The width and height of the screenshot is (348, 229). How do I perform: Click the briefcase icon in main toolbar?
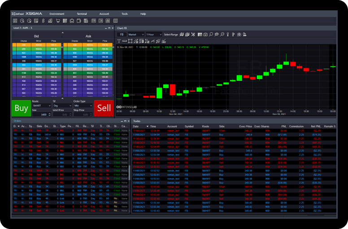coord(72,21)
